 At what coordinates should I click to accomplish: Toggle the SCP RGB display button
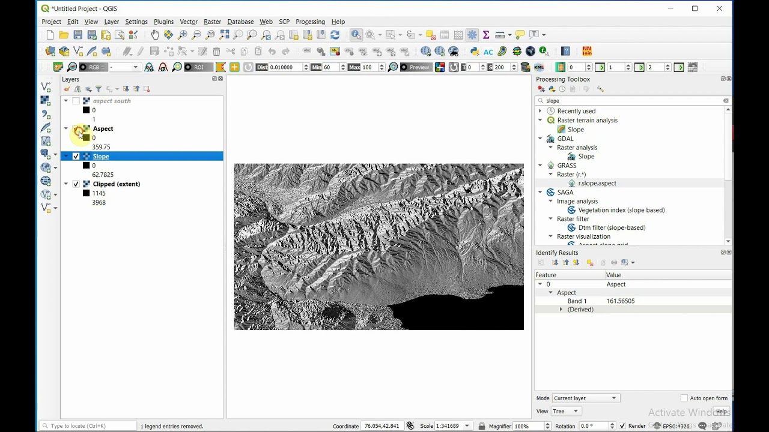93,67
